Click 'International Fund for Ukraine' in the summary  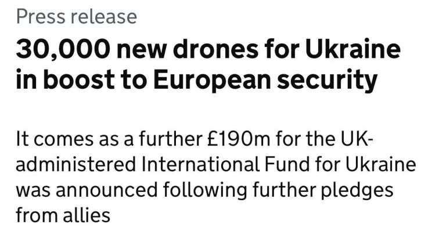279,164
